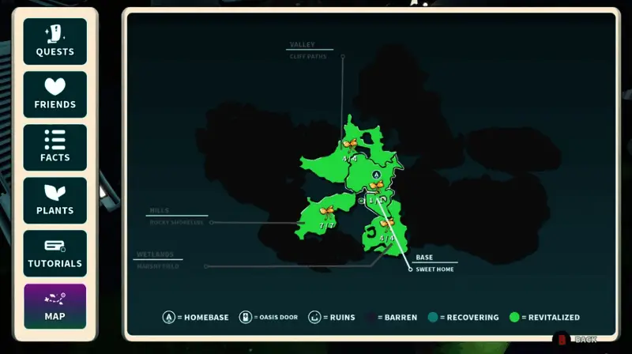The width and height of the screenshot is (632, 354).
Task: Click the Oasis Door legend icon
Action: click(245, 318)
